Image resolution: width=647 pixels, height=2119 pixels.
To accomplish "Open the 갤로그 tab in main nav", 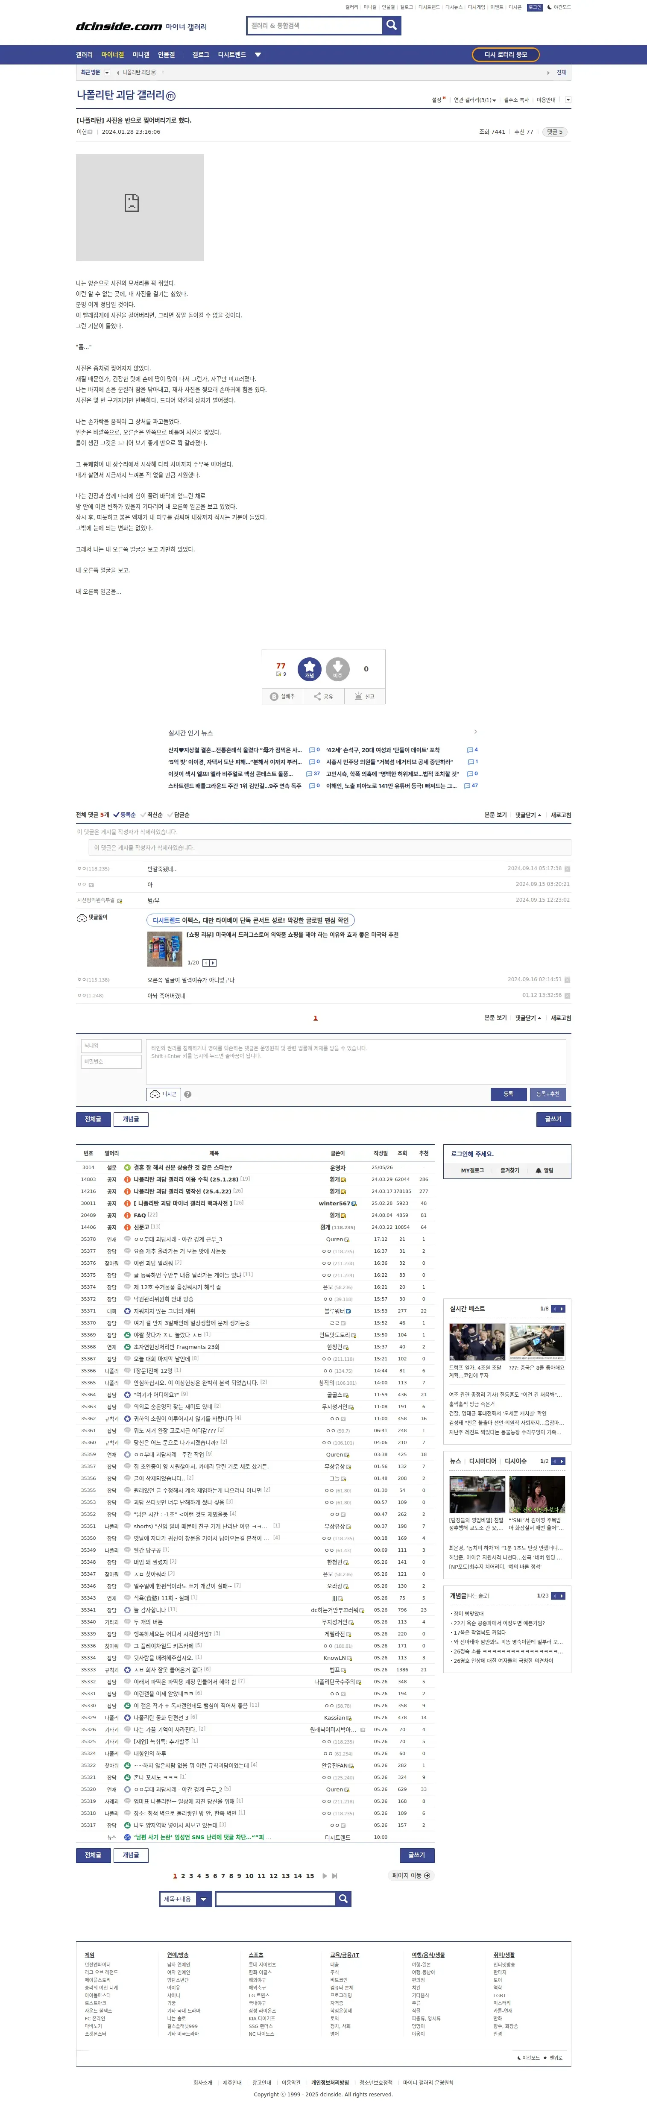I will [x=201, y=55].
